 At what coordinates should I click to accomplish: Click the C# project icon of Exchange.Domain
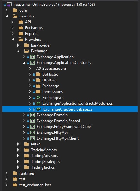tap(33, 115)
